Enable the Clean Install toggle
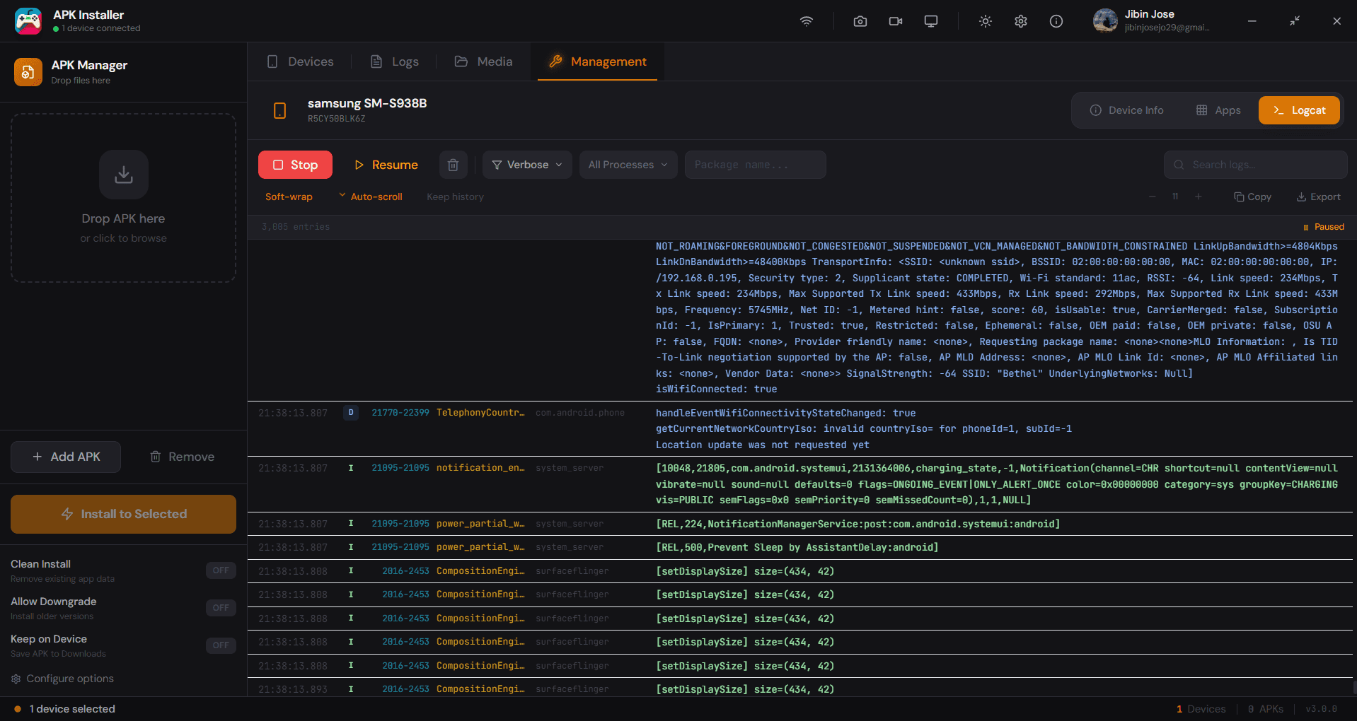The width and height of the screenshot is (1357, 721). click(220, 570)
